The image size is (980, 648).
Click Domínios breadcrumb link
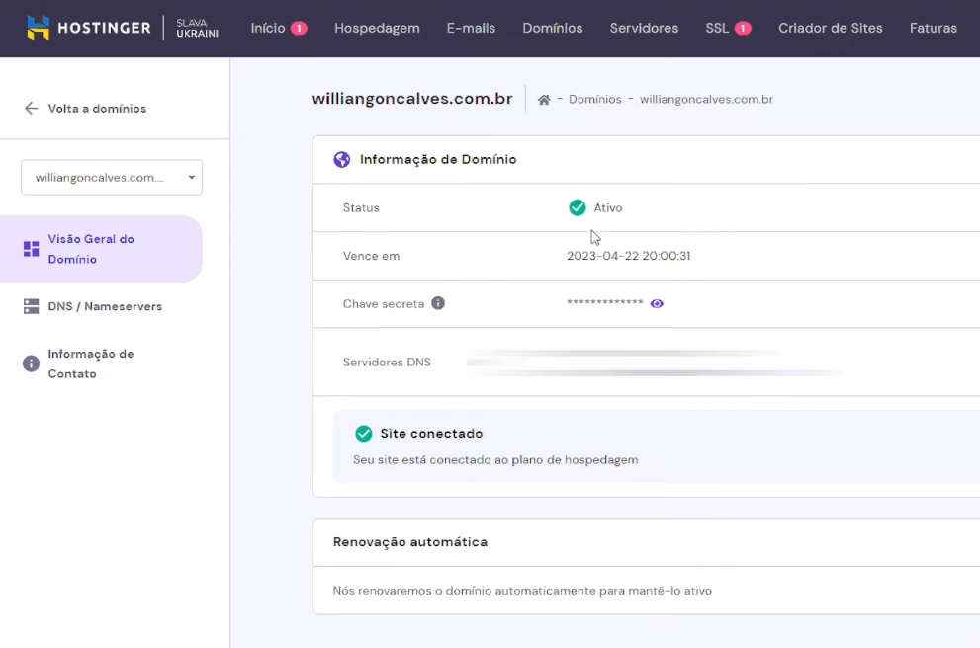595,99
